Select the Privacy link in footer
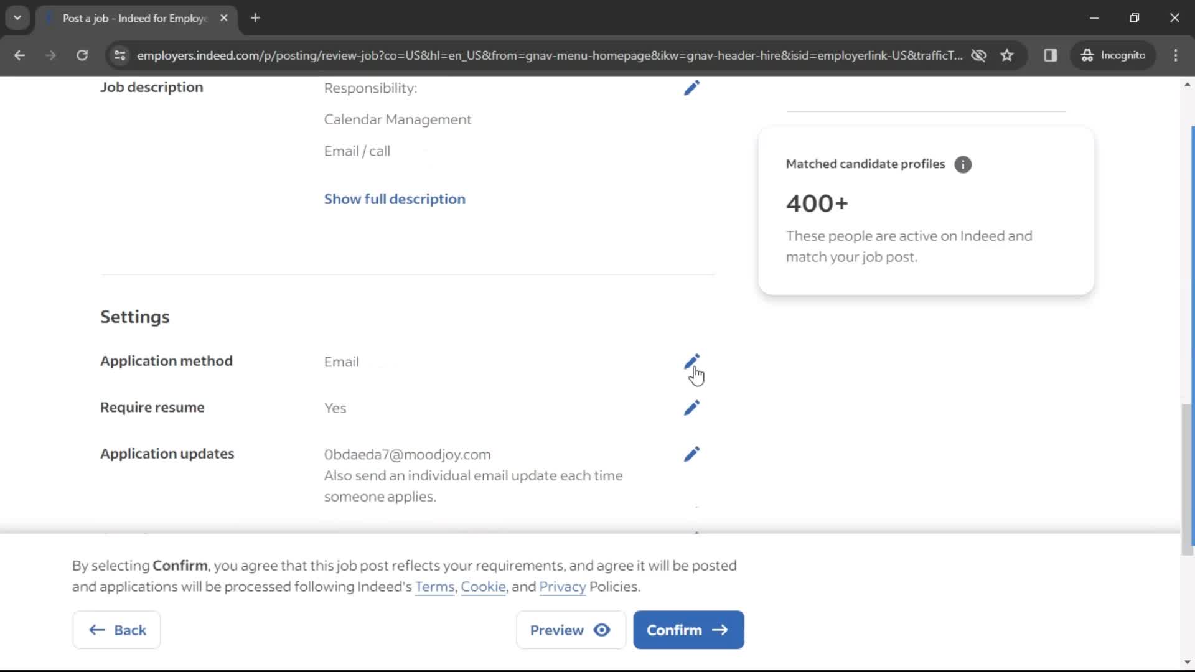 pyautogui.click(x=562, y=587)
